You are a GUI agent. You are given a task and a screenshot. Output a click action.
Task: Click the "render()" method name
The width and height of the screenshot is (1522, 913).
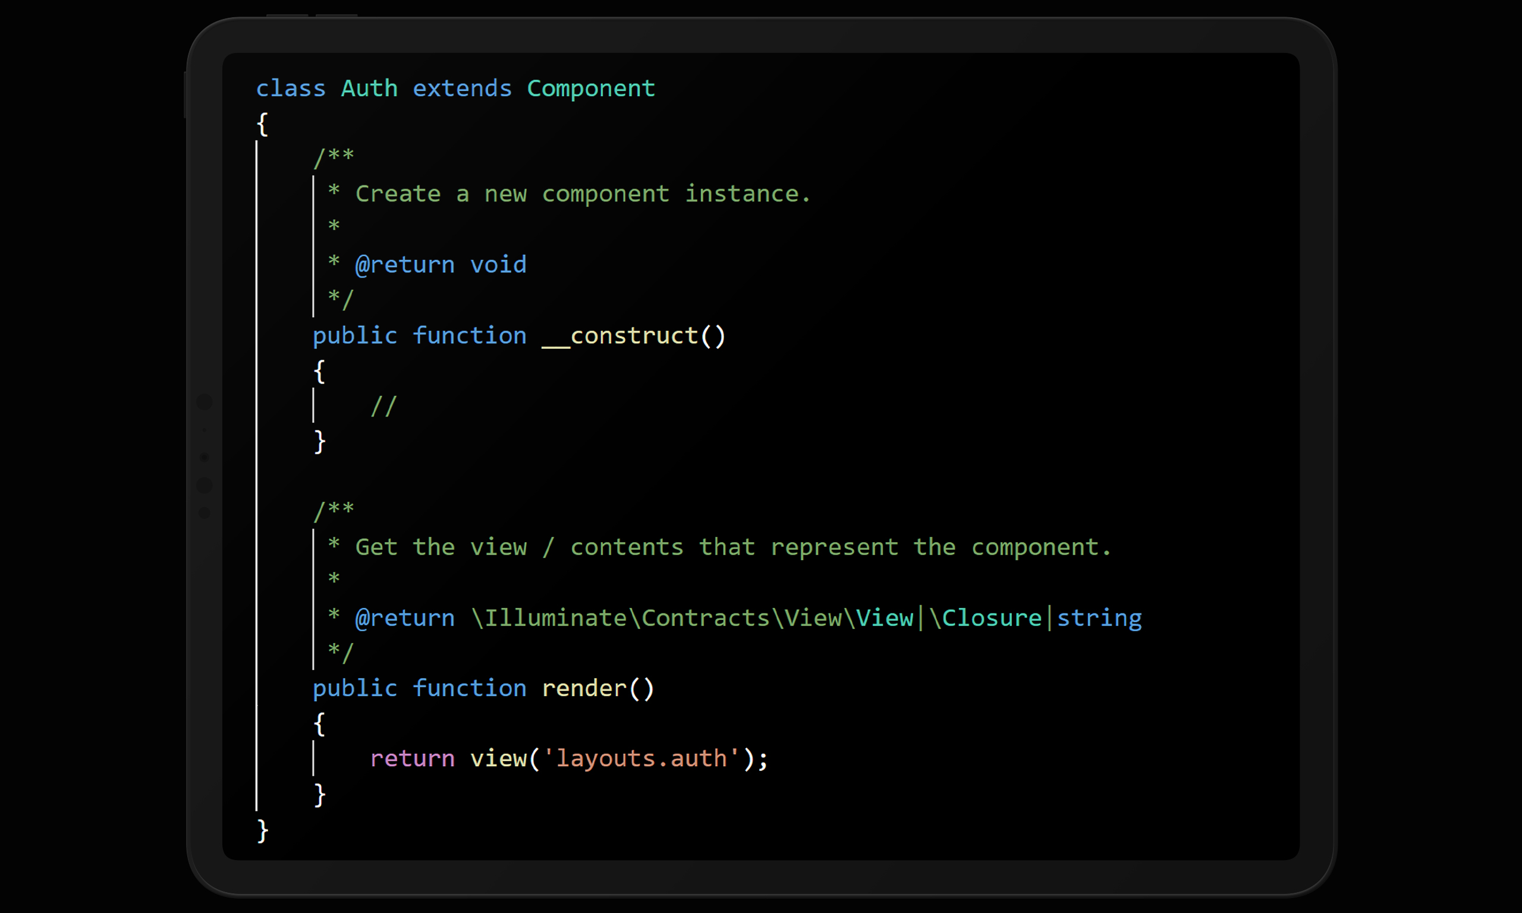598,688
